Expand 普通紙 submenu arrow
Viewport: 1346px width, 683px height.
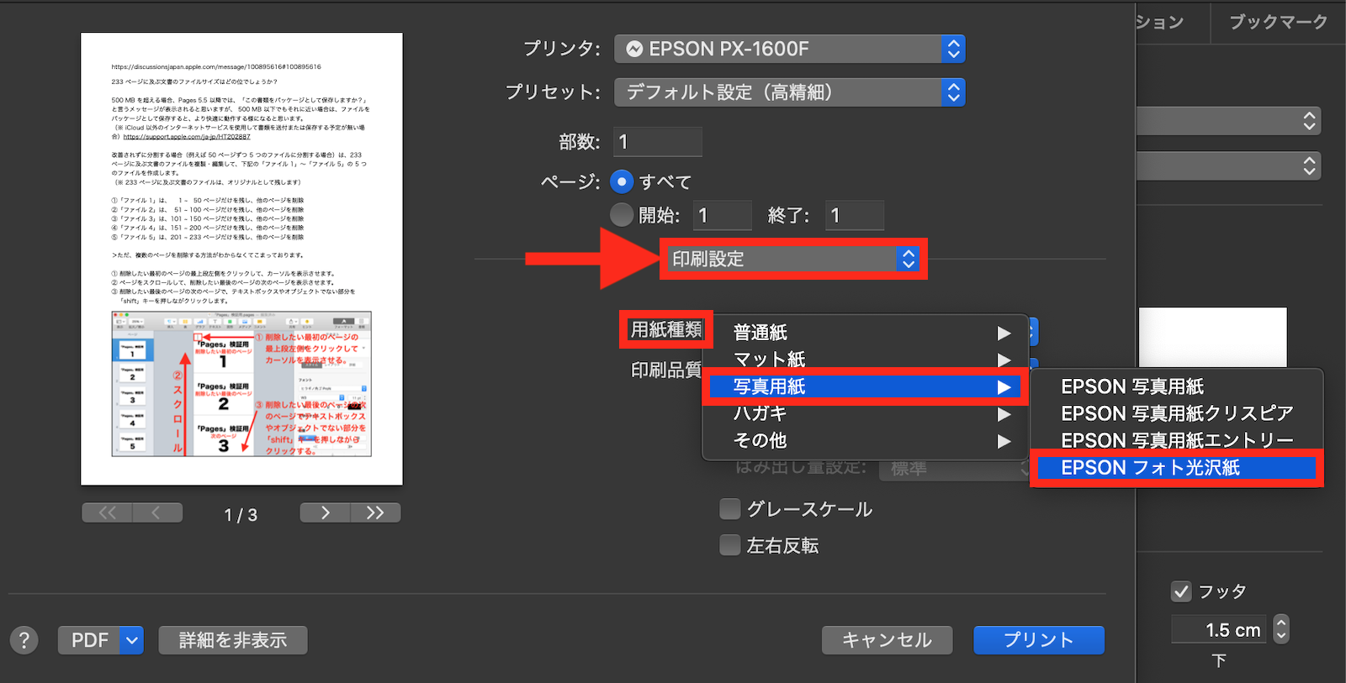(x=1004, y=333)
